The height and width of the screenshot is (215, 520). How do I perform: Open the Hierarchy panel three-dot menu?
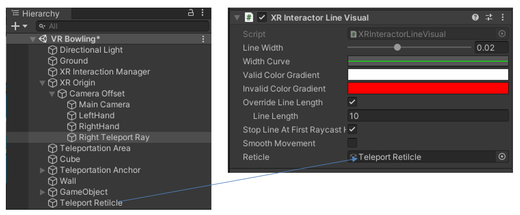click(x=203, y=13)
